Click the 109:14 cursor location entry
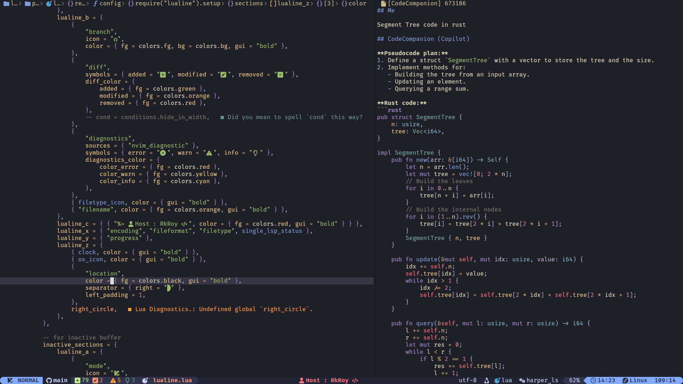The height and width of the screenshot is (384, 683). (665, 380)
